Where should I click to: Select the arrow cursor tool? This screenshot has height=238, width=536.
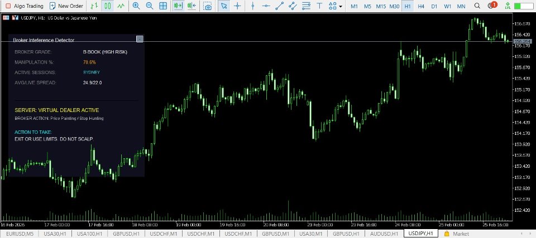(224, 6)
